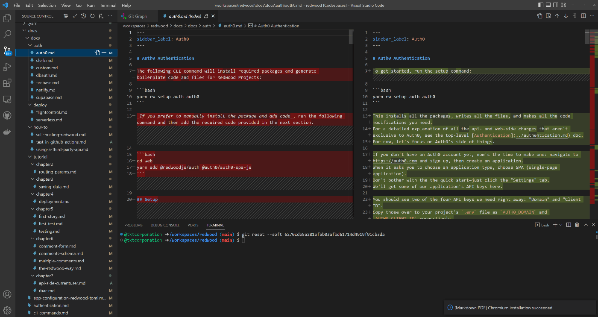Click the Commit checkmark icon
The height and width of the screenshot is (317, 598).
pyautogui.click(x=75, y=16)
